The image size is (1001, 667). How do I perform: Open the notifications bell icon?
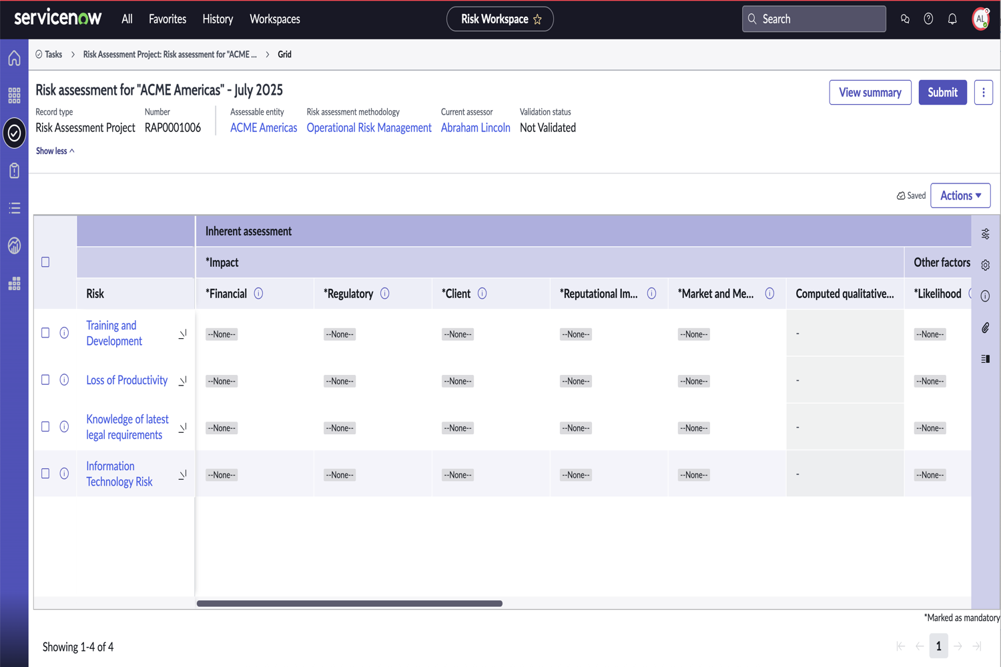[x=952, y=19]
